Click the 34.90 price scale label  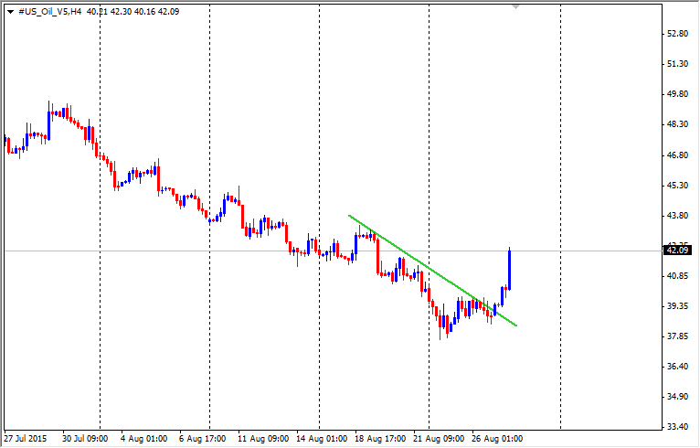(677, 397)
